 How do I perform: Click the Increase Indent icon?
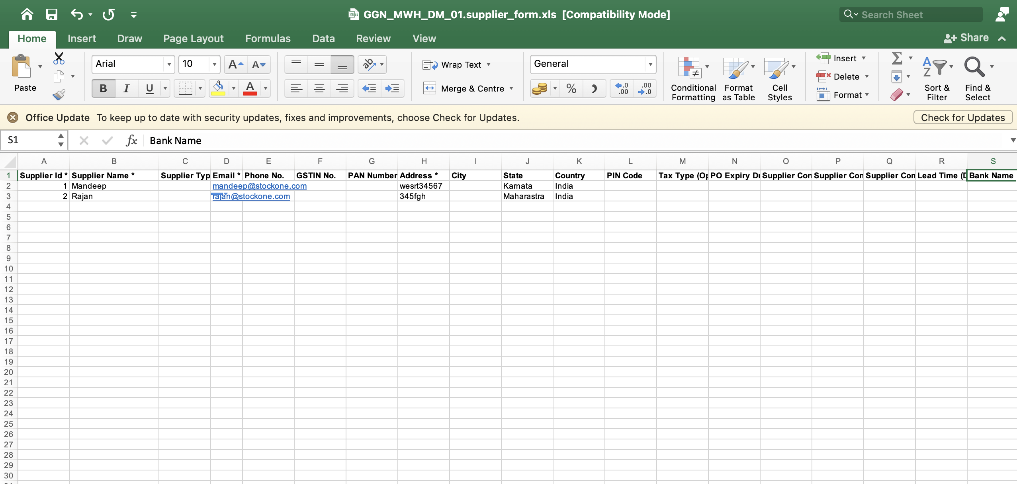(x=392, y=88)
